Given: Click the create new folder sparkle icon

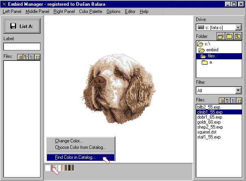Looking at the screenshot, I should coord(221,36).
